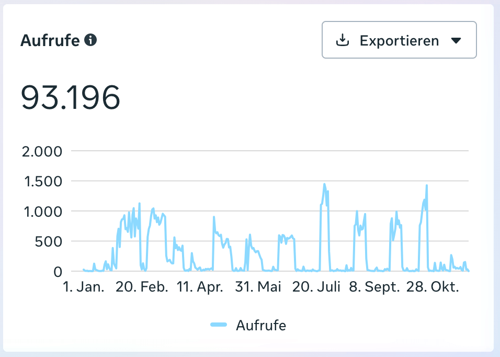Click the download icon in the Exportieren button
500x357 pixels.
[342, 40]
